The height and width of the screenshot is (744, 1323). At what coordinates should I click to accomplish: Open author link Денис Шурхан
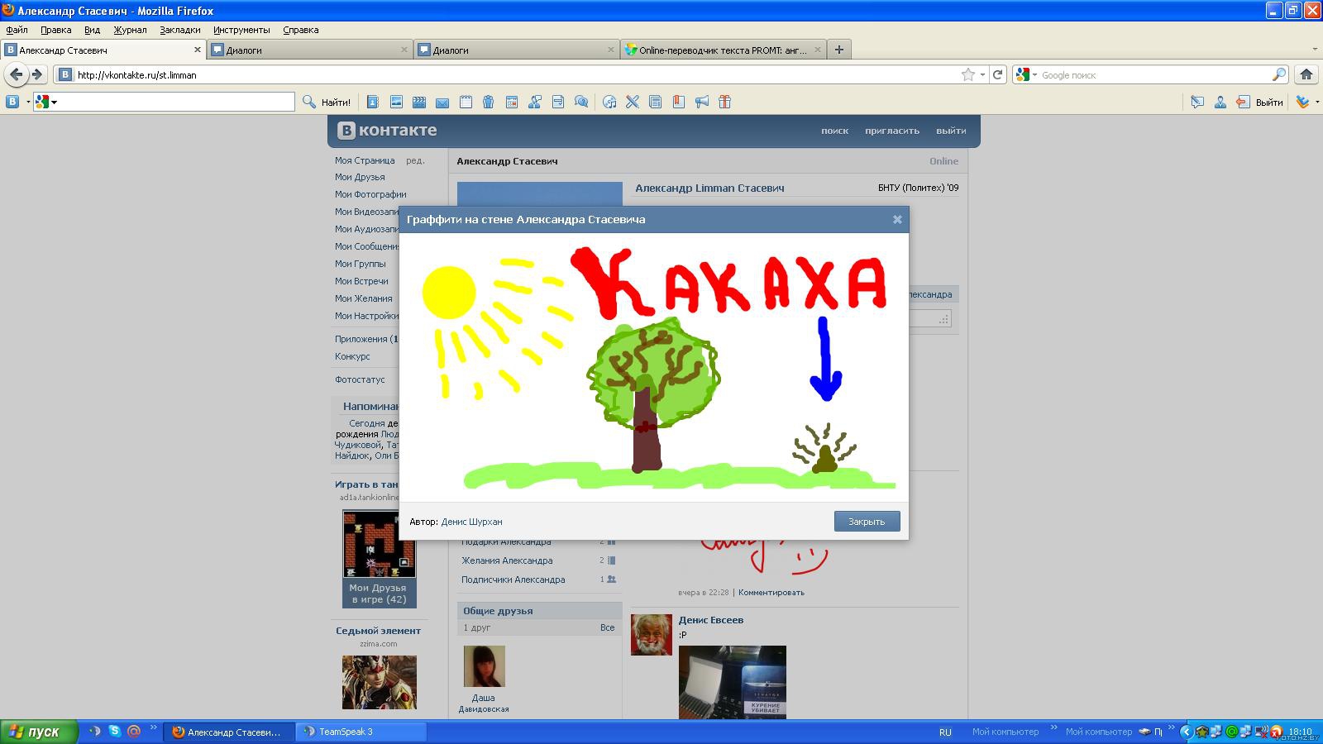tap(471, 522)
